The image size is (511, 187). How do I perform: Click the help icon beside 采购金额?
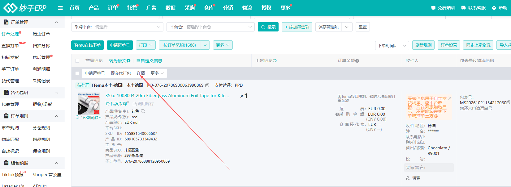point(337,114)
